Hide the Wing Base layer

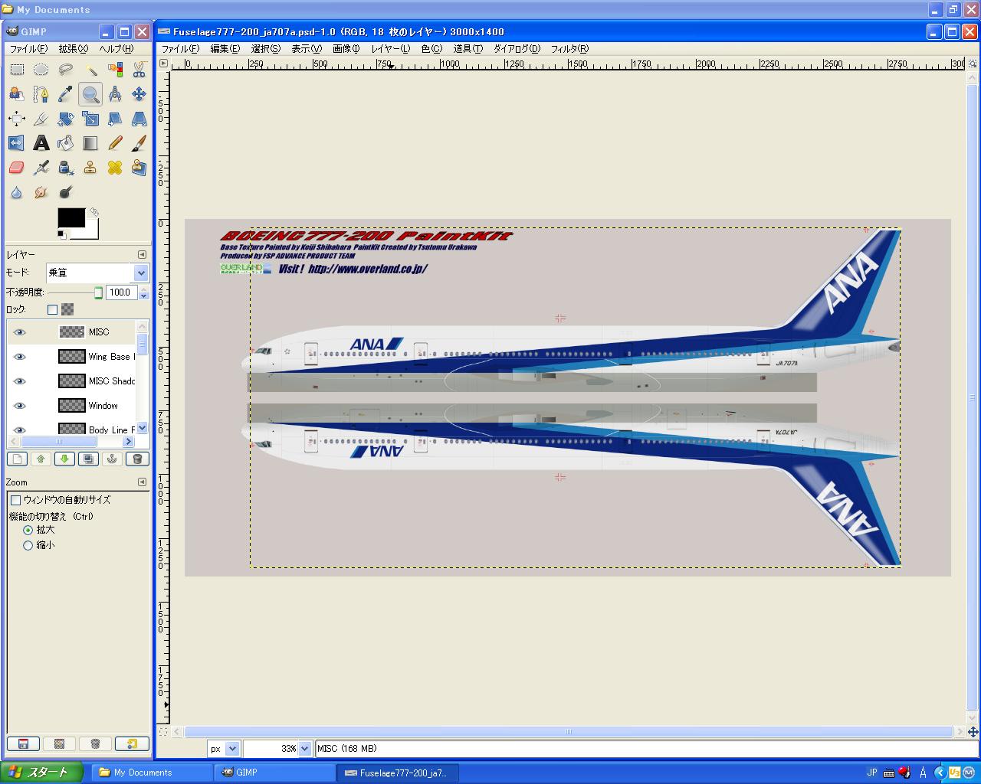[20, 357]
